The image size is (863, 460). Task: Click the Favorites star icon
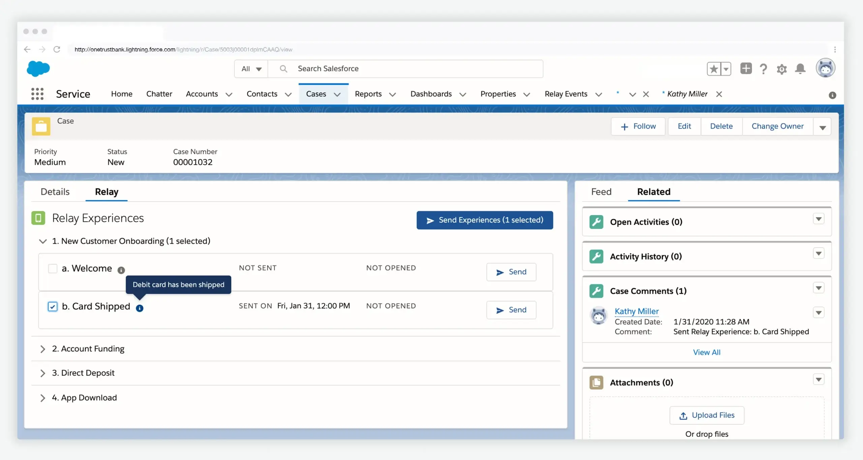714,69
